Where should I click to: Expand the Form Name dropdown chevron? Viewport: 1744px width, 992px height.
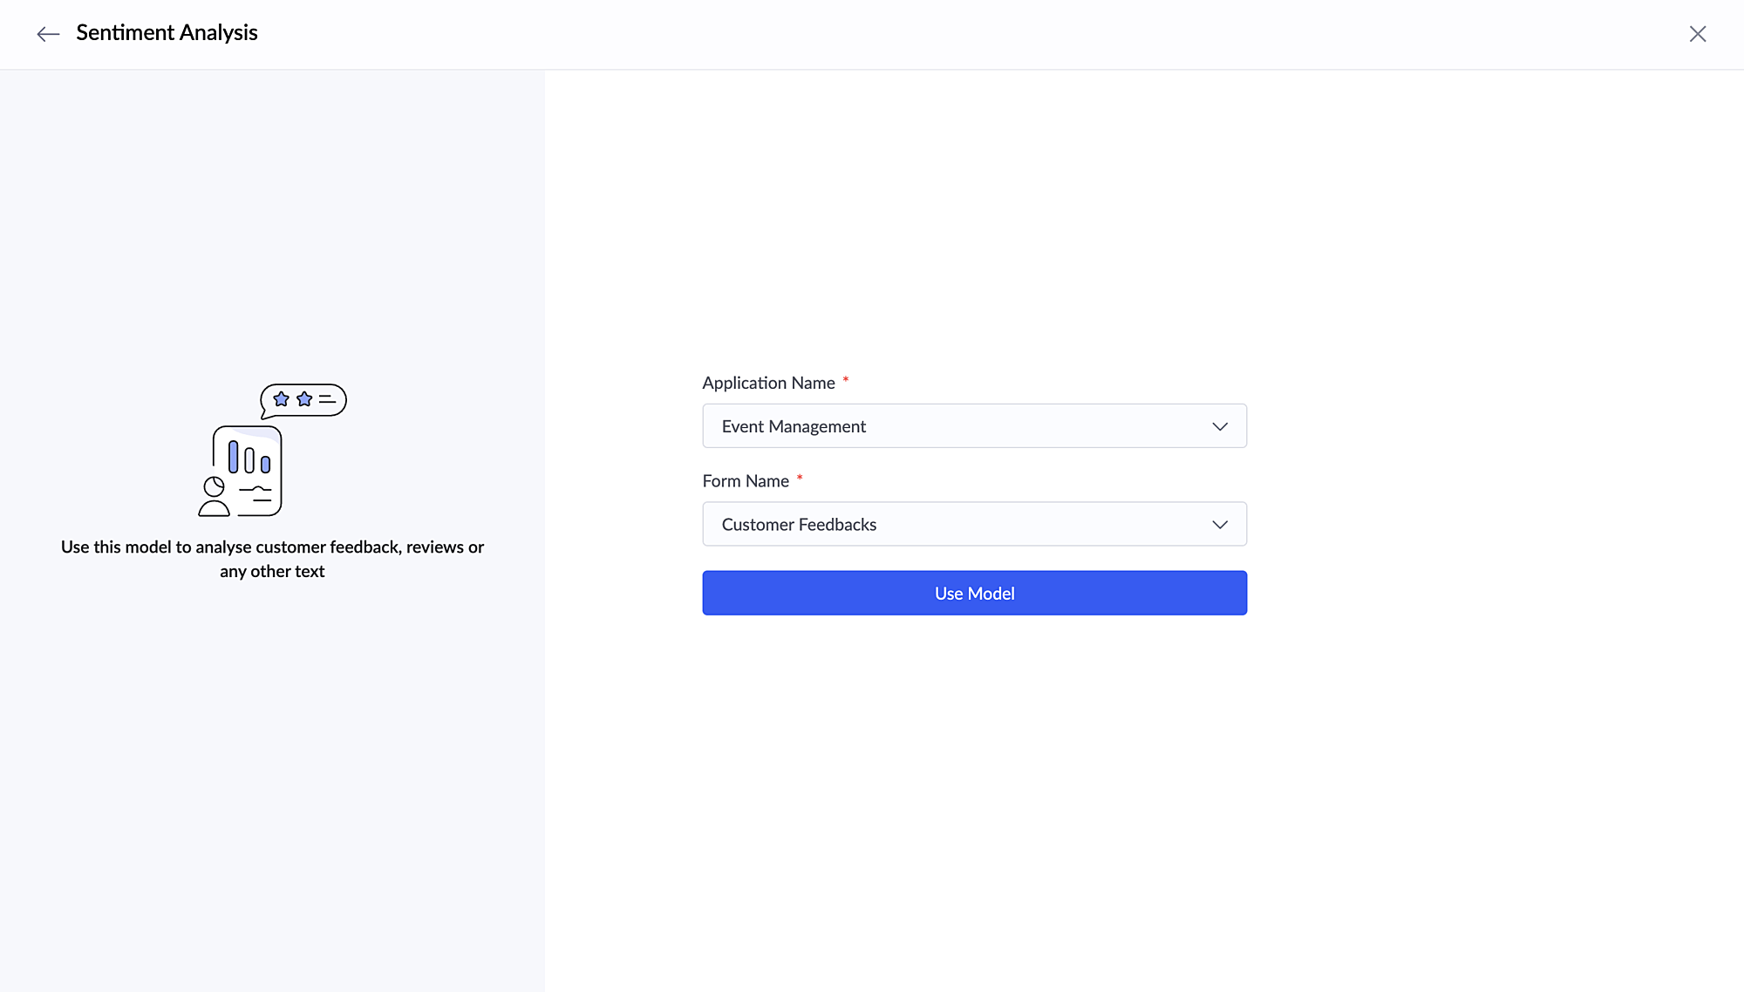point(1220,525)
